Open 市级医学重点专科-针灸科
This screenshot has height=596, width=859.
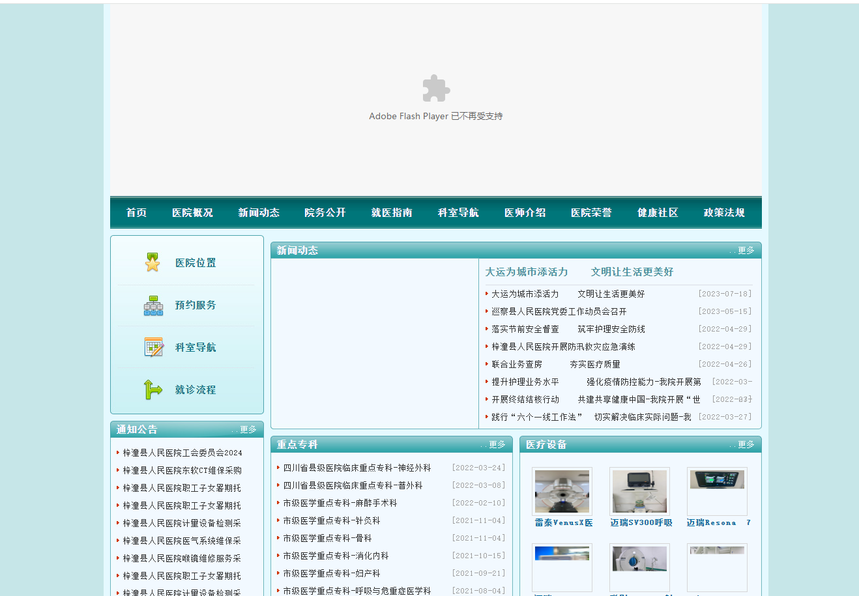(332, 520)
